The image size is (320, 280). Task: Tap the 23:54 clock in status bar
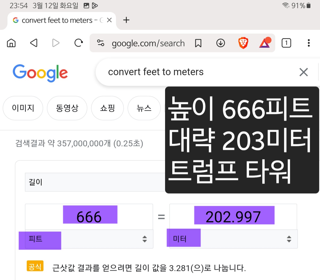pos(19,6)
